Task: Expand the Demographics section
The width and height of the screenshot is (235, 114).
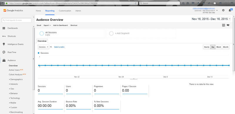Action: tap(16, 80)
